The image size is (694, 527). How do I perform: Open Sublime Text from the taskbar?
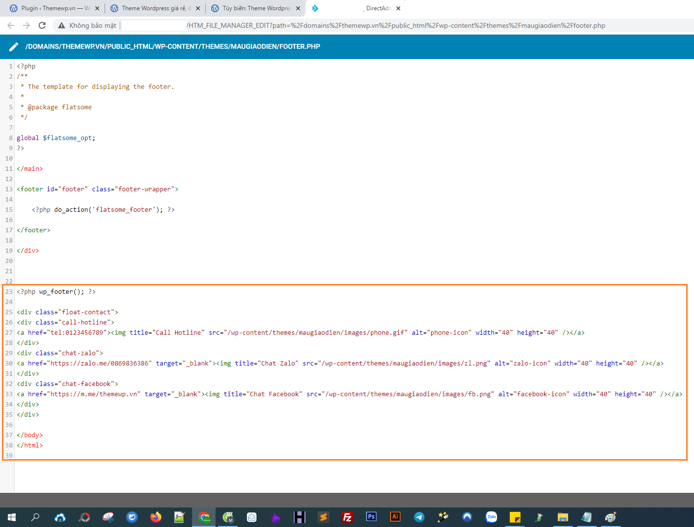(x=324, y=517)
